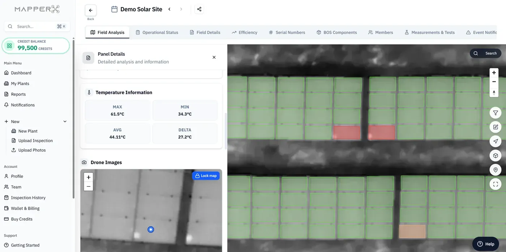Reset the map north orientation

[x=494, y=93]
